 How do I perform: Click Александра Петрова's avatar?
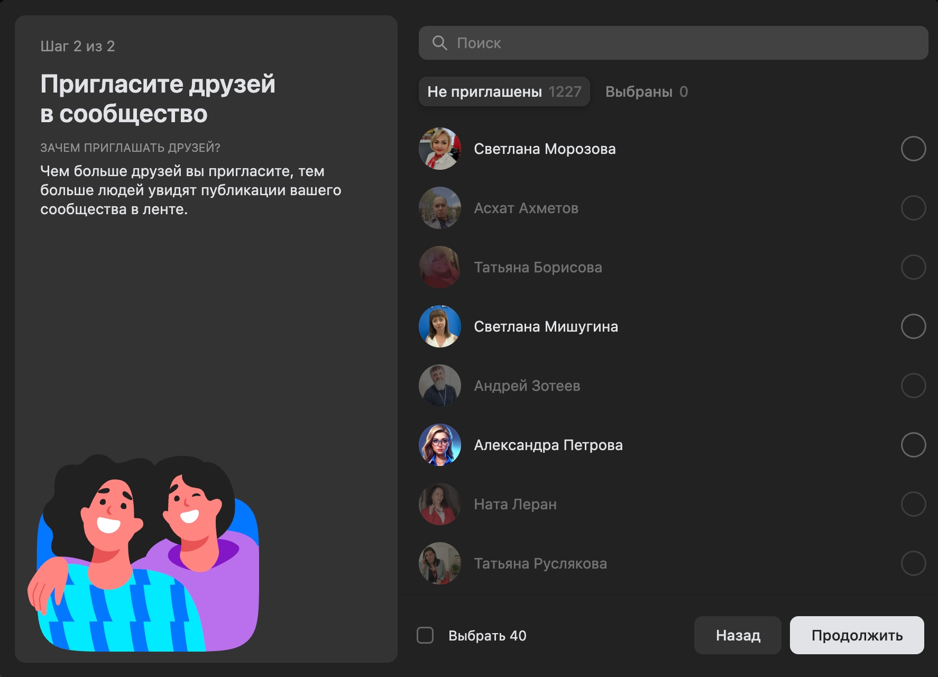440,445
